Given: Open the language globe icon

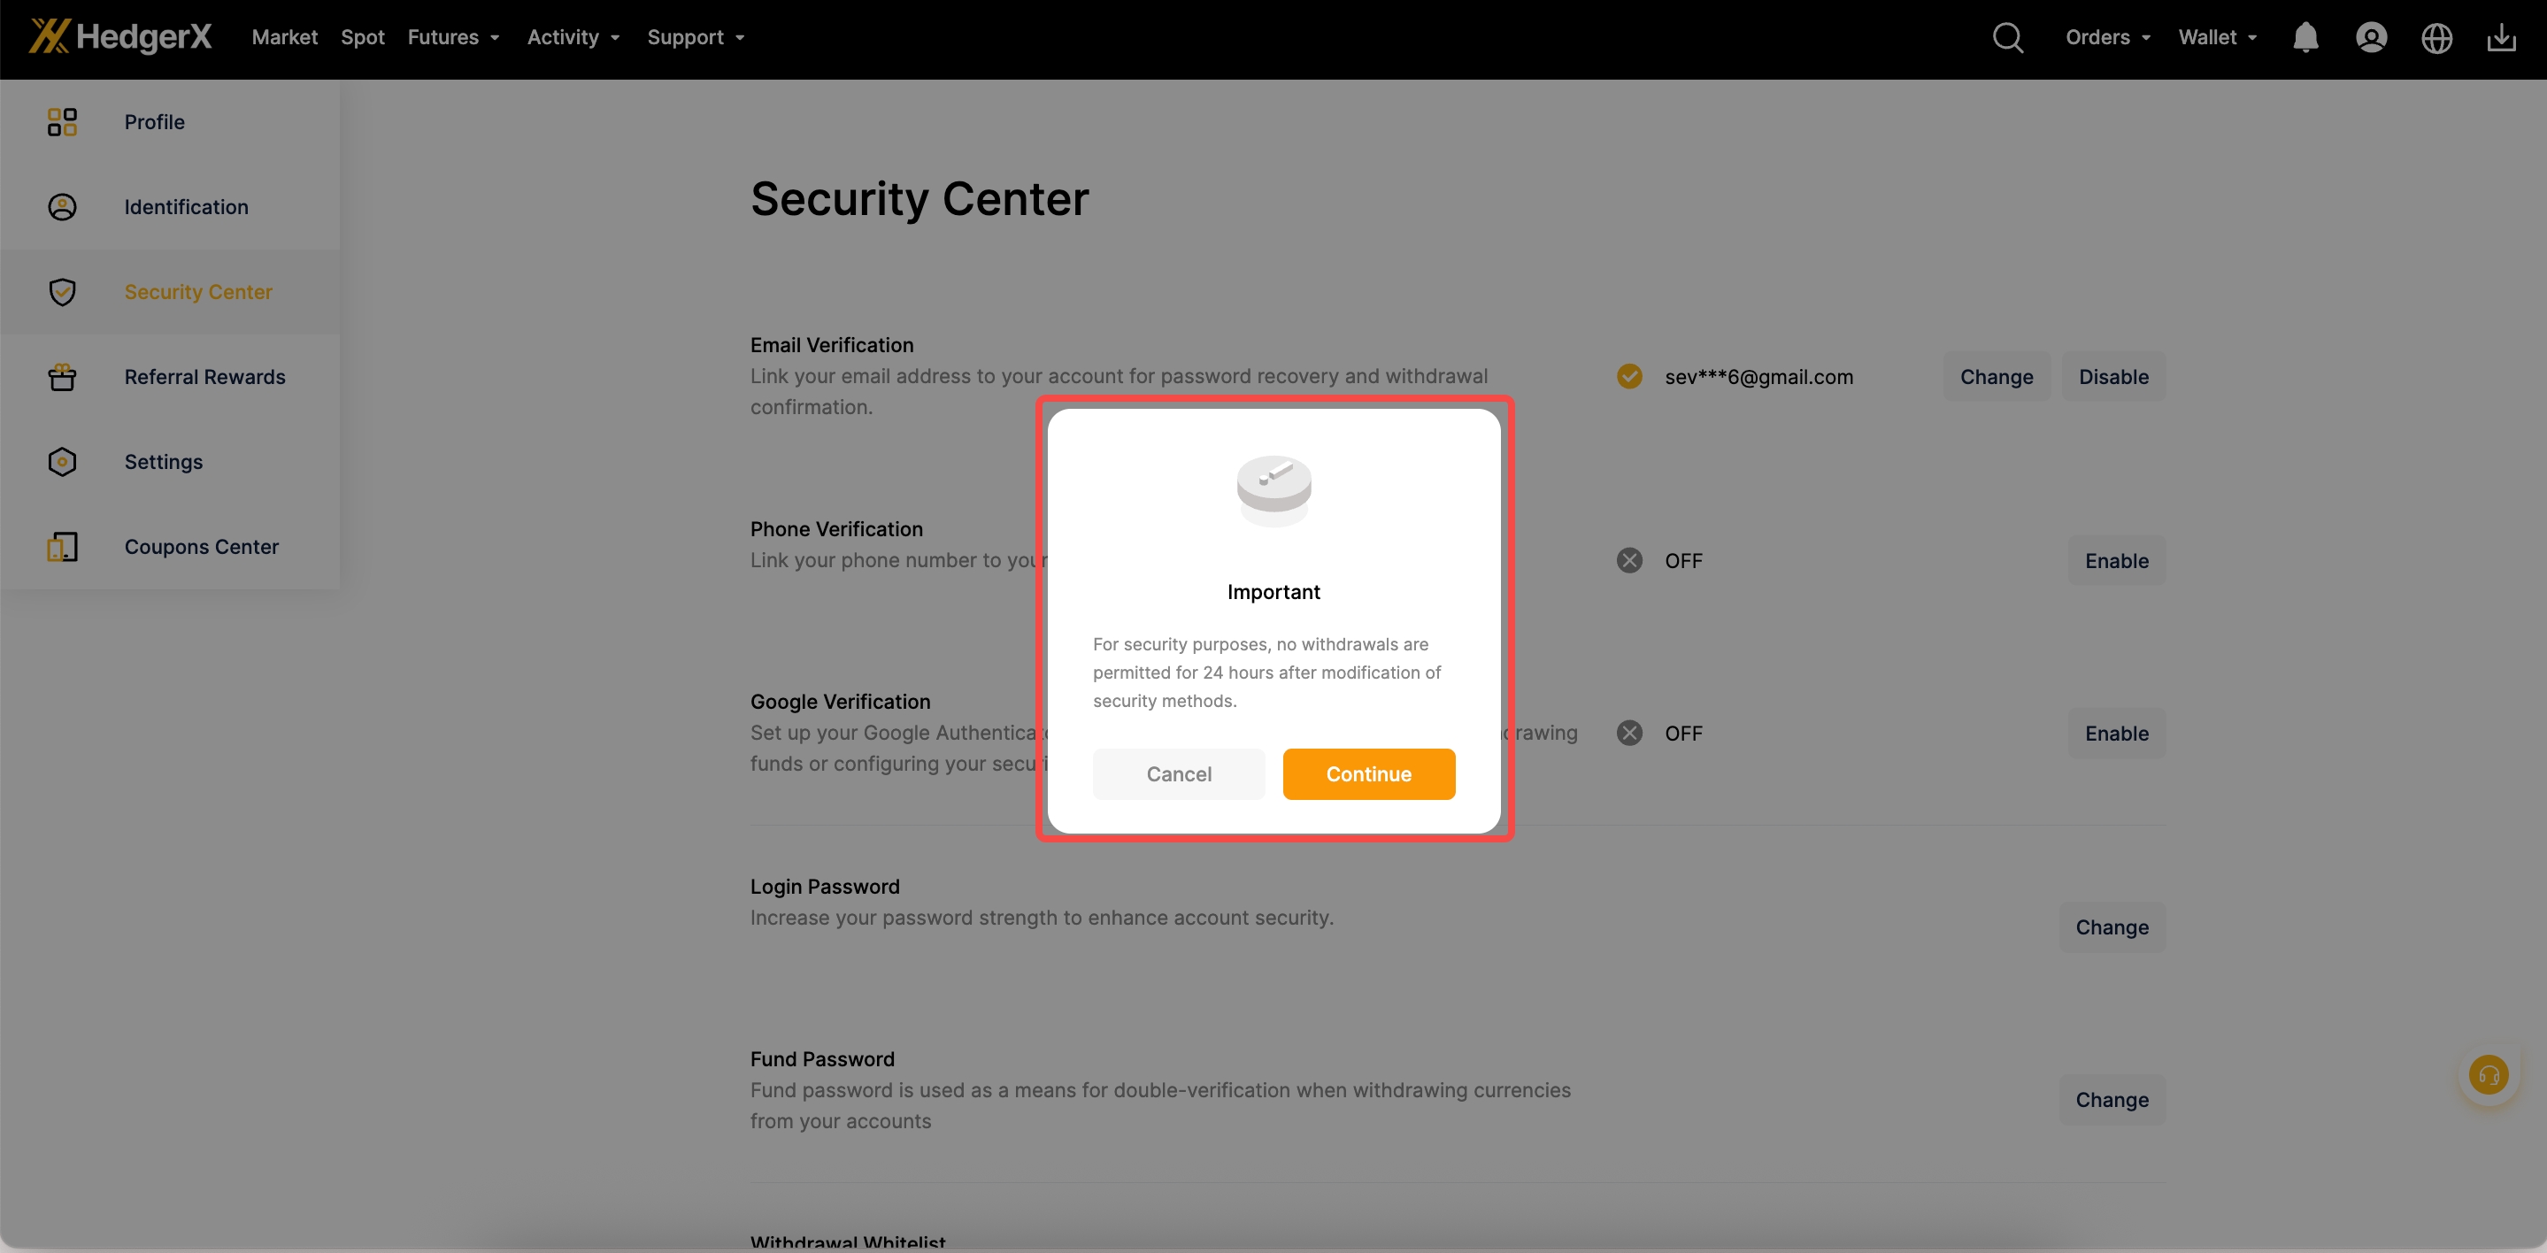Looking at the screenshot, I should pyautogui.click(x=2435, y=37).
